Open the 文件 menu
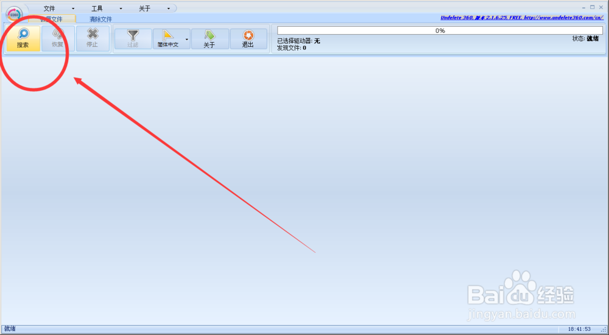 click(x=49, y=9)
